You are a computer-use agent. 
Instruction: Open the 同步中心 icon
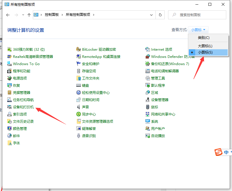coord(79,114)
